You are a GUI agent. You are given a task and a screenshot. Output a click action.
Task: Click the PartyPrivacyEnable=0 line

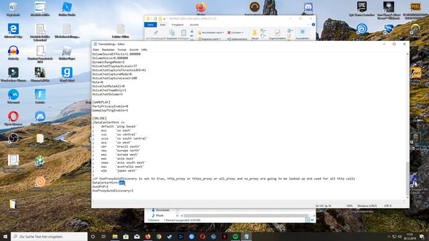(110, 106)
